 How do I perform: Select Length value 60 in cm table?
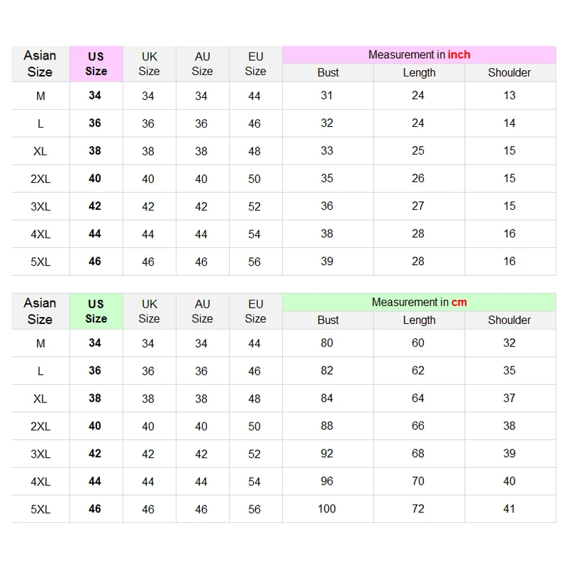coord(418,343)
